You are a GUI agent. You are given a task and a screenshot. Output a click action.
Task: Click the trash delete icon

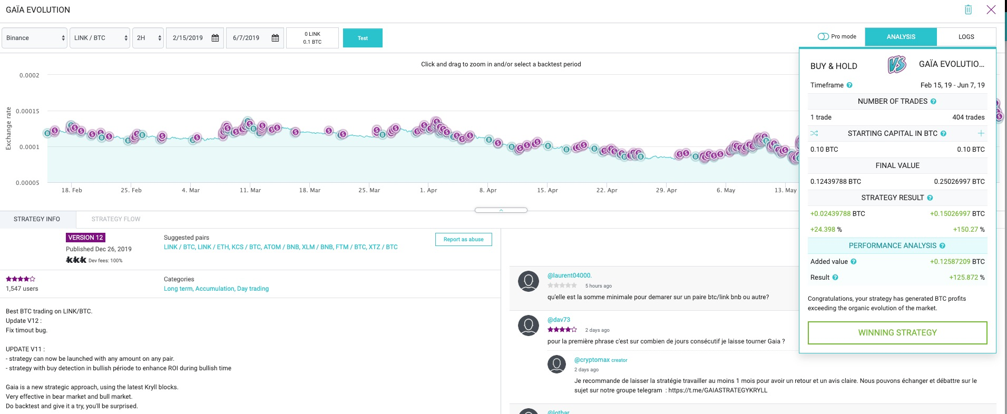point(968,9)
